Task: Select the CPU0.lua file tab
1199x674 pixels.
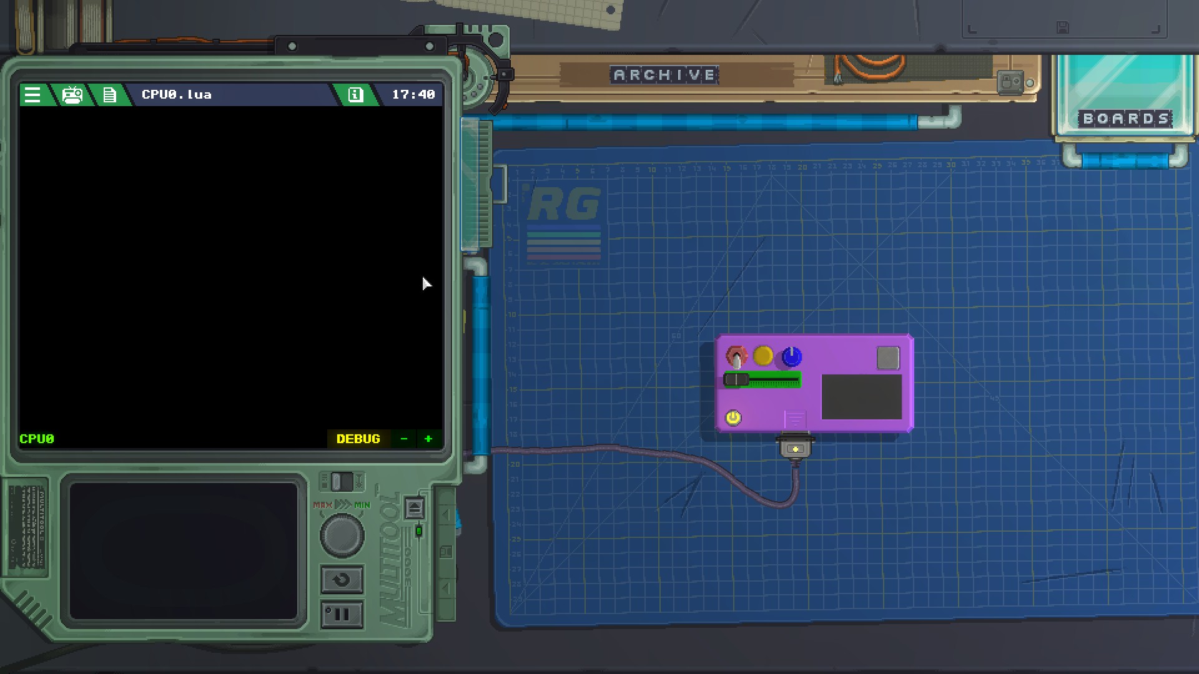Action: tap(177, 95)
